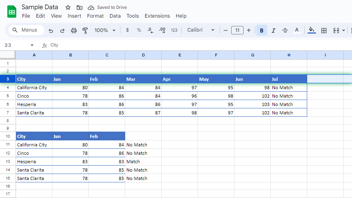Increase decimal places
The image size is (352, 198).
tap(162, 30)
